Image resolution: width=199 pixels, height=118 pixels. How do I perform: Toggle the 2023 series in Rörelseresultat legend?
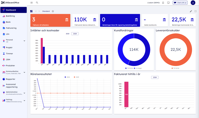76,77
